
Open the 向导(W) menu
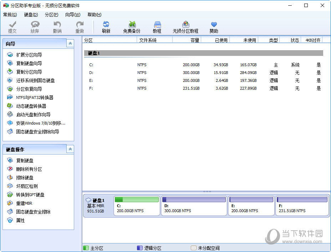[x=73, y=15]
